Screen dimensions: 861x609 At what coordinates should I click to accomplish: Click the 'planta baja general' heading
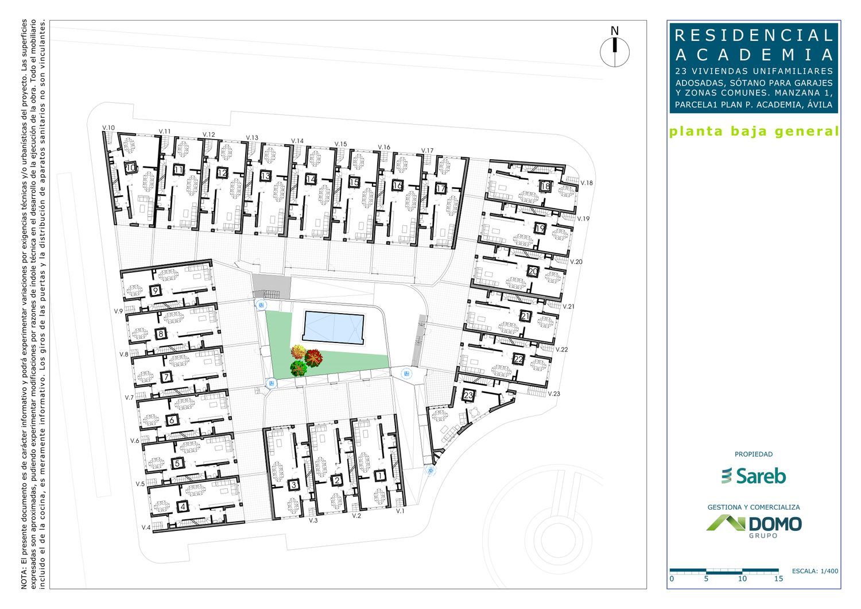coord(754,131)
